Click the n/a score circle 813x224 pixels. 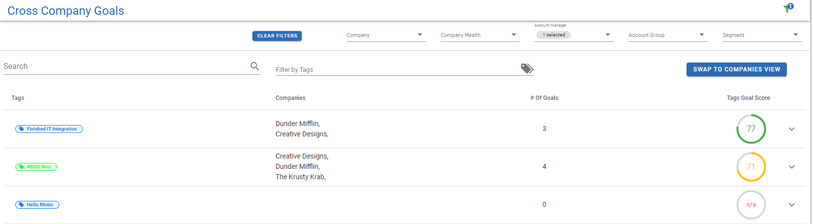pos(751,205)
